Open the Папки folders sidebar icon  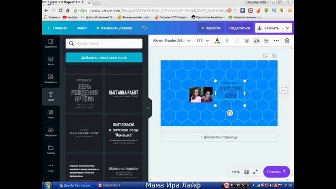[x=51, y=150]
